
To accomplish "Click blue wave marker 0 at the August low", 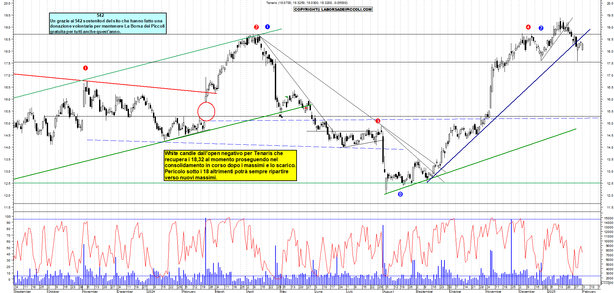I will pyautogui.click(x=400, y=194).
